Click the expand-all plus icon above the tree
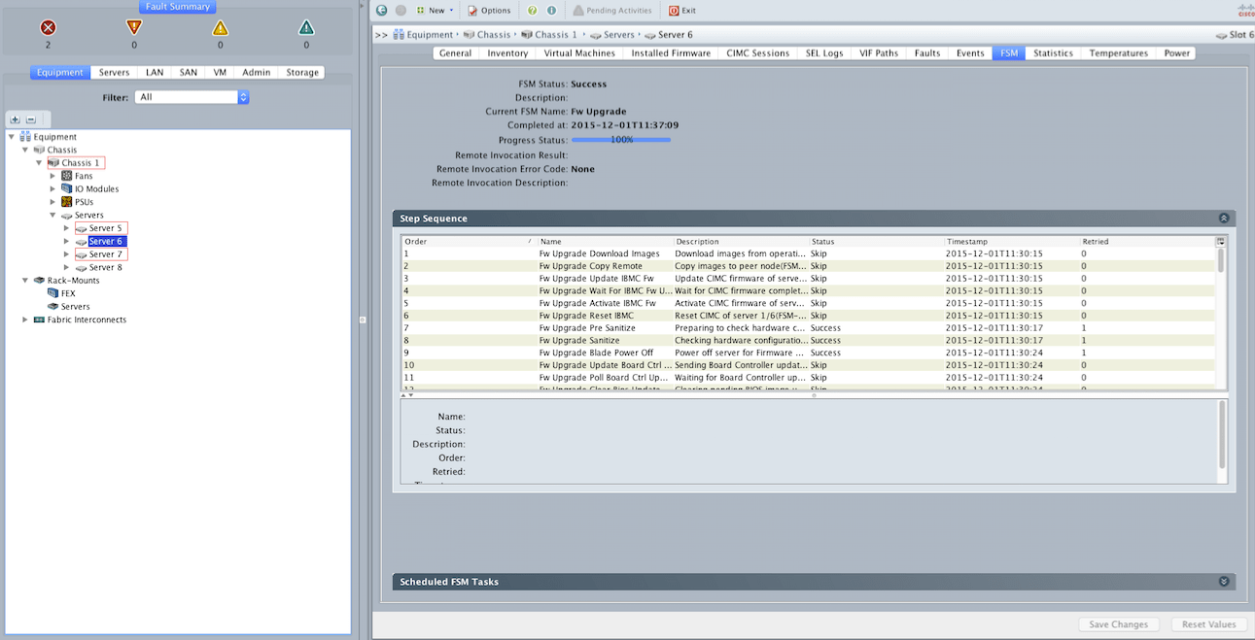 14,118
